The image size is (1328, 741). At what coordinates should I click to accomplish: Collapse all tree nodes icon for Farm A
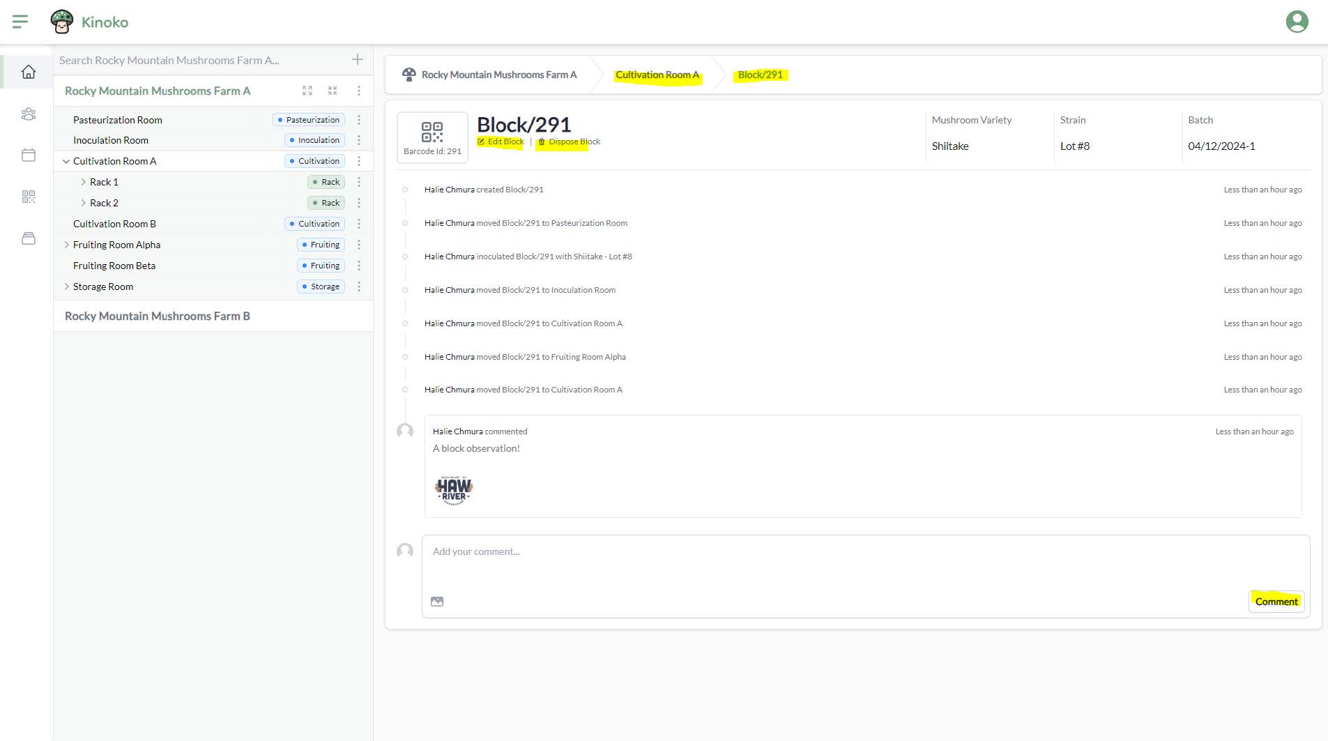click(x=333, y=91)
